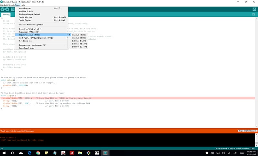Open the network Wi-Fi tray icon
Screen dimensions: 258x156
coord(229,153)
